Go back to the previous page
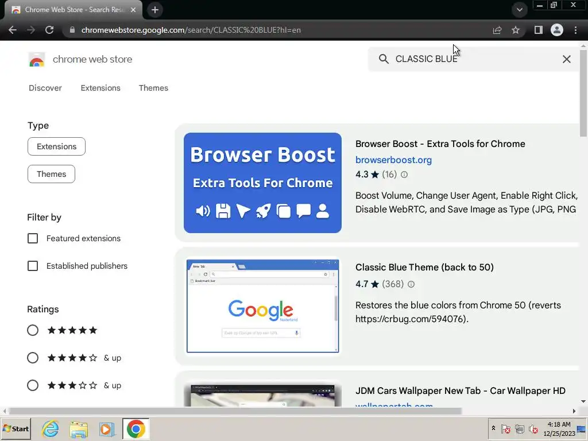This screenshot has width=588, height=441. [13, 30]
